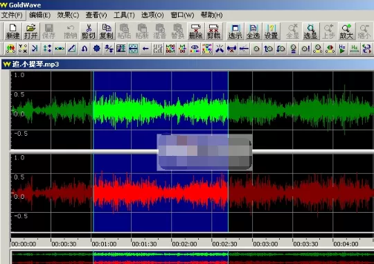The width and height of the screenshot is (374, 264).
Task: Open the 编辑(E) menu
Action: point(39,15)
